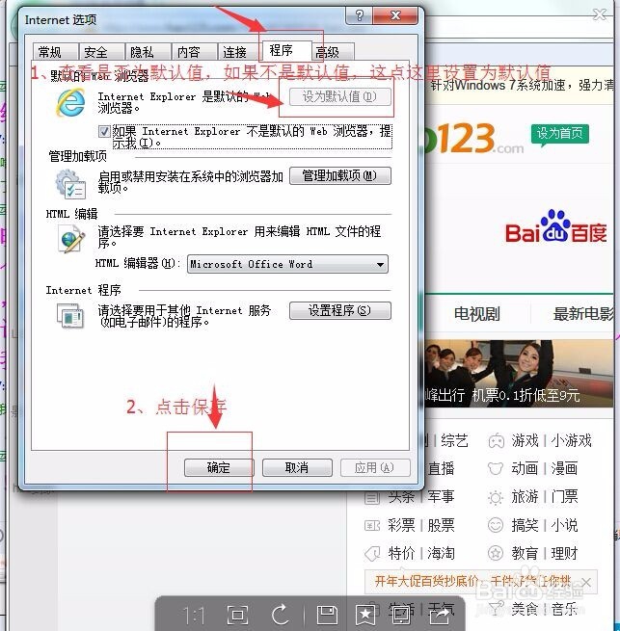Open the 小游戏 link
Viewport: 620px width, 631px height.
tap(571, 441)
